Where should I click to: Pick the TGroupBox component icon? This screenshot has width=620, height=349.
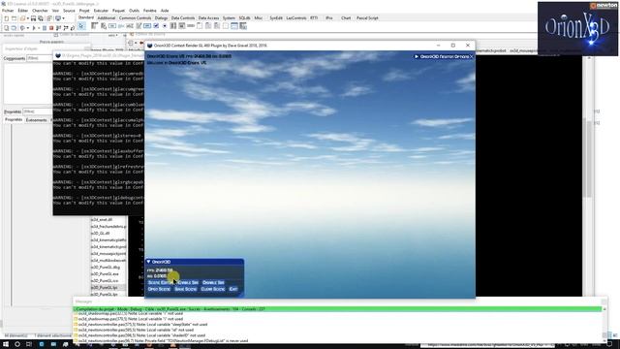(200, 26)
